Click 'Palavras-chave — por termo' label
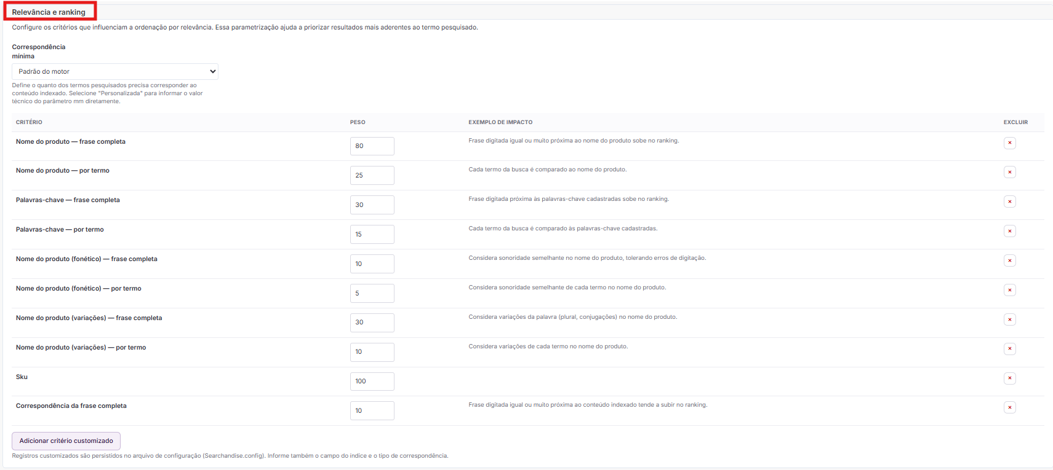1053x470 pixels. [60, 230]
